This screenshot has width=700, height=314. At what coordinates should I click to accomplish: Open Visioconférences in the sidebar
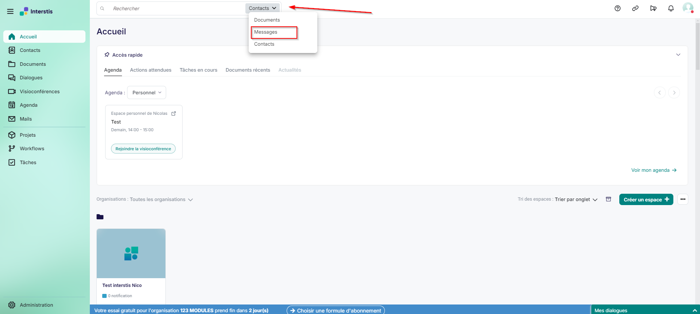tap(39, 91)
